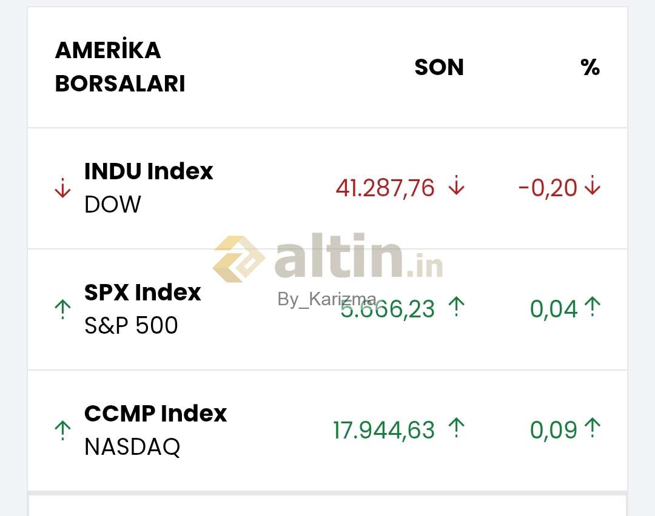Click the red down arrow beside INDU Index
Viewport: 655px width, 516px height.
pyautogui.click(x=62, y=188)
